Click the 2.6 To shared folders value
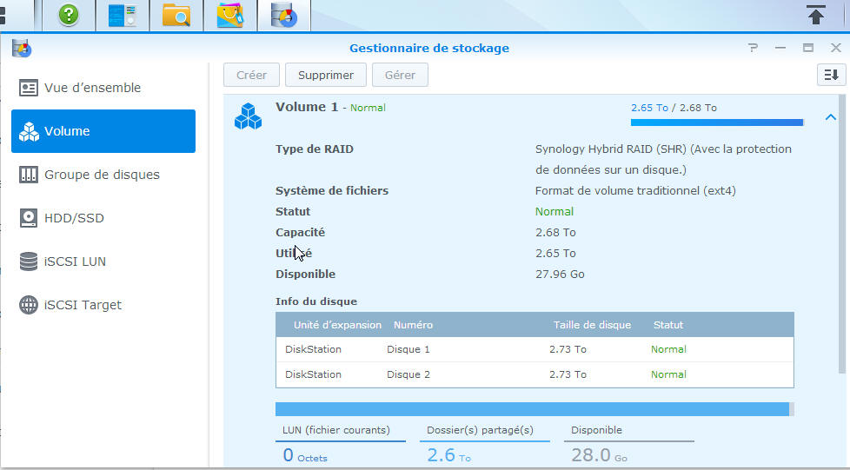850x470 pixels. tap(448, 455)
